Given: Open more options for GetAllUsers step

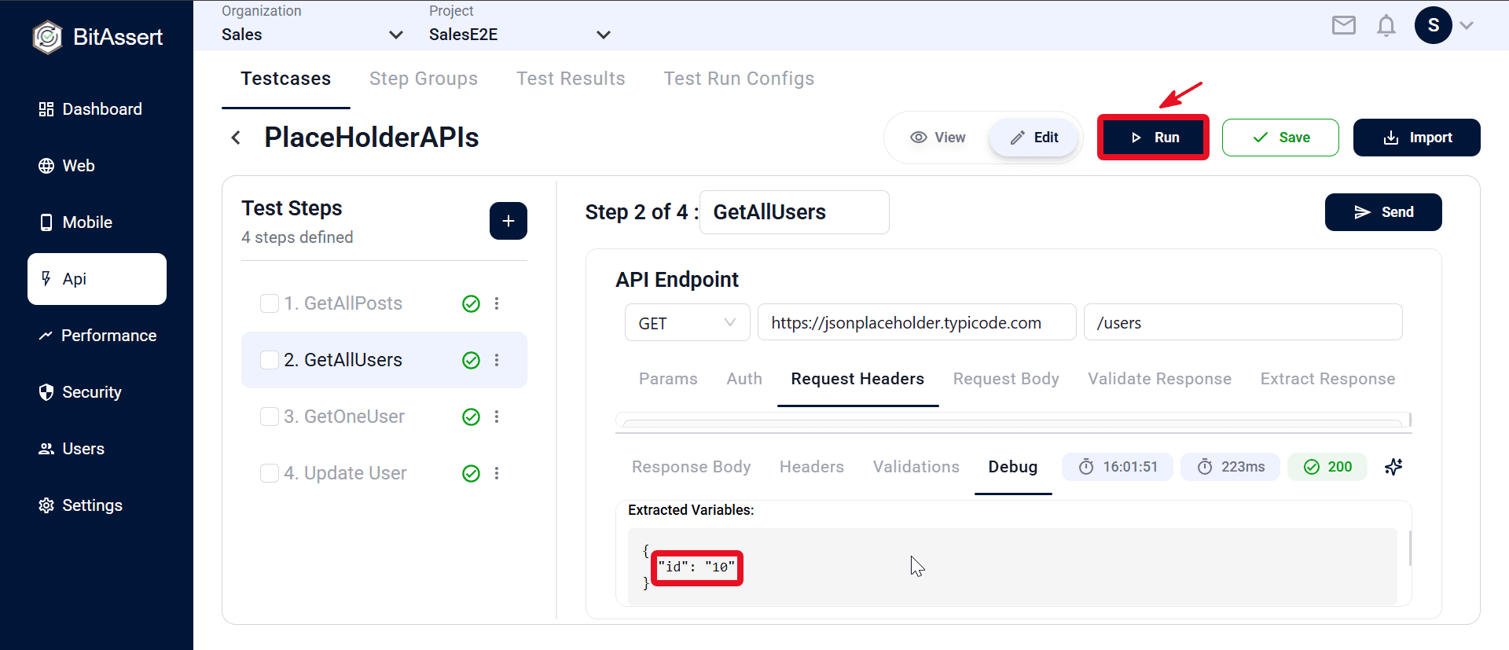Looking at the screenshot, I should click(497, 360).
